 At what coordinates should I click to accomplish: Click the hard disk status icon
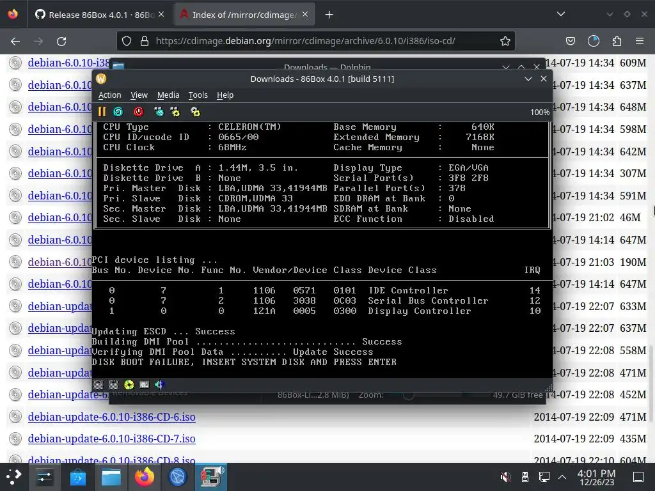tap(144, 384)
